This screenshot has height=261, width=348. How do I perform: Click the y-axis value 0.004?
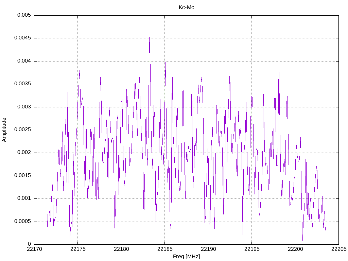24,61
